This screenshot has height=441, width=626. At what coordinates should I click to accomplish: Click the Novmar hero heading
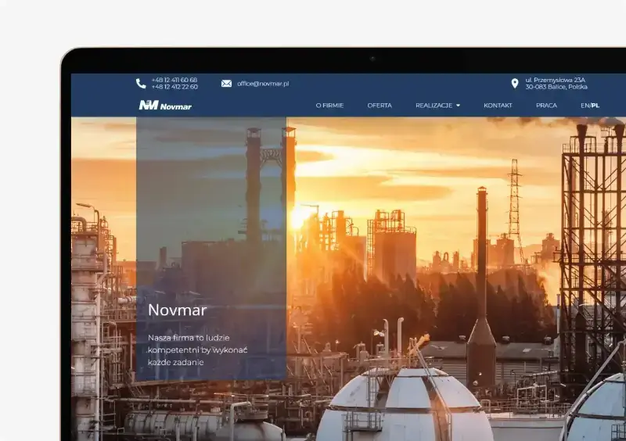coord(178,310)
